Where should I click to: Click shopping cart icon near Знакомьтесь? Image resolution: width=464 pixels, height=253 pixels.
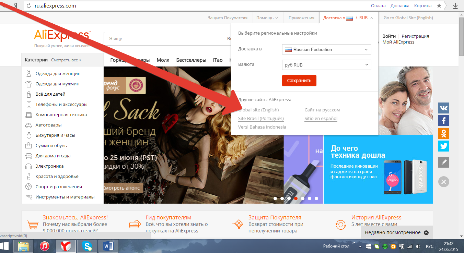(x=33, y=224)
